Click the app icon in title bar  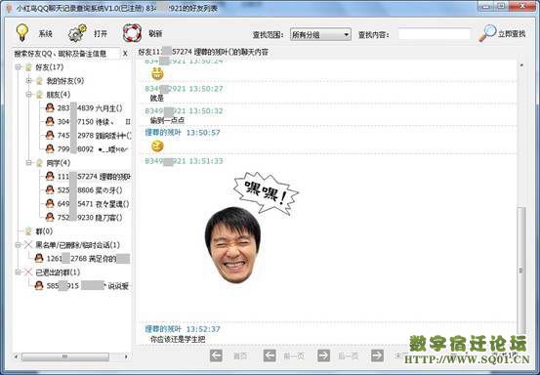pos(9,8)
